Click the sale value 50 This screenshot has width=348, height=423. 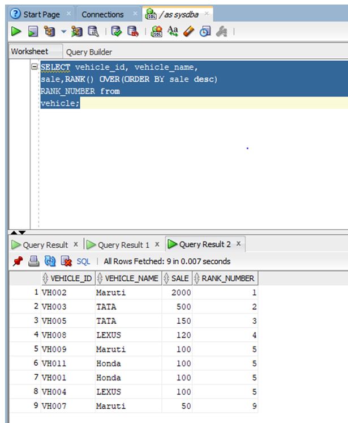pos(186,406)
